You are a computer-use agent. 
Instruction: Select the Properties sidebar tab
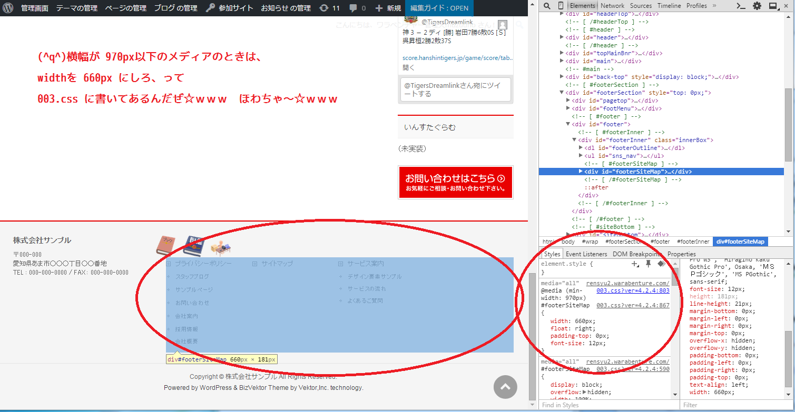coord(681,254)
